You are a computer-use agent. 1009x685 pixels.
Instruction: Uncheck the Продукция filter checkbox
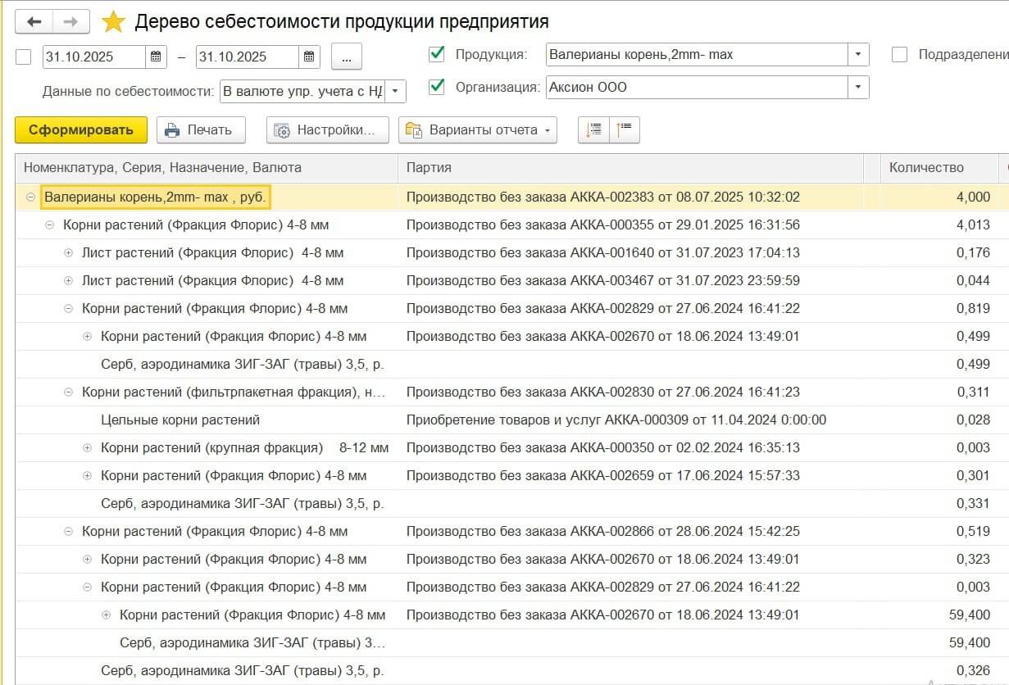coord(436,55)
